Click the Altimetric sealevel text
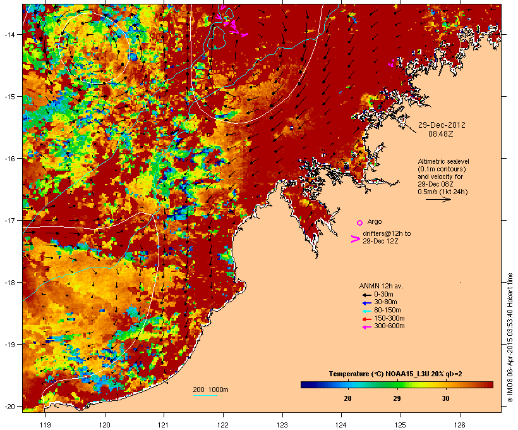This screenshot has width=518, height=430. tap(443, 161)
